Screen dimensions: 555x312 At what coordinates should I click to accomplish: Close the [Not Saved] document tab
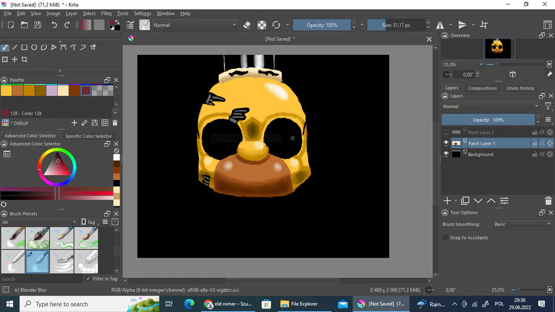(429, 39)
